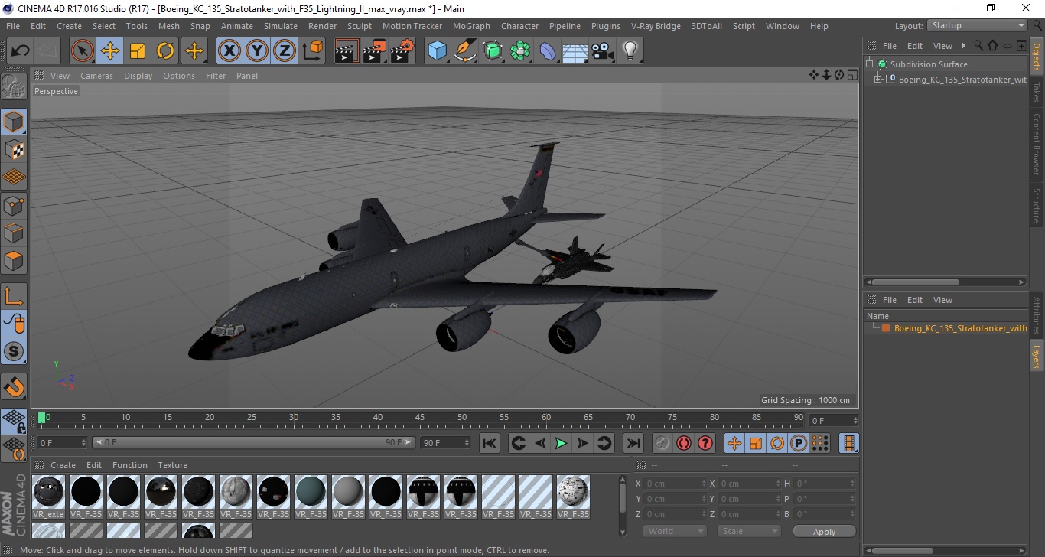The height and width of the screenshot is (557, 1045).
Task: Open the MoGraph menu
Action: coord(471,26)
